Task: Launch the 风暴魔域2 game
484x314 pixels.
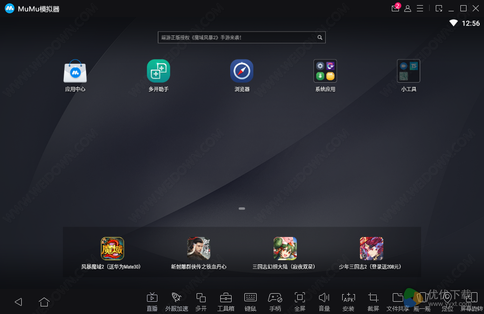Action: 112,249
